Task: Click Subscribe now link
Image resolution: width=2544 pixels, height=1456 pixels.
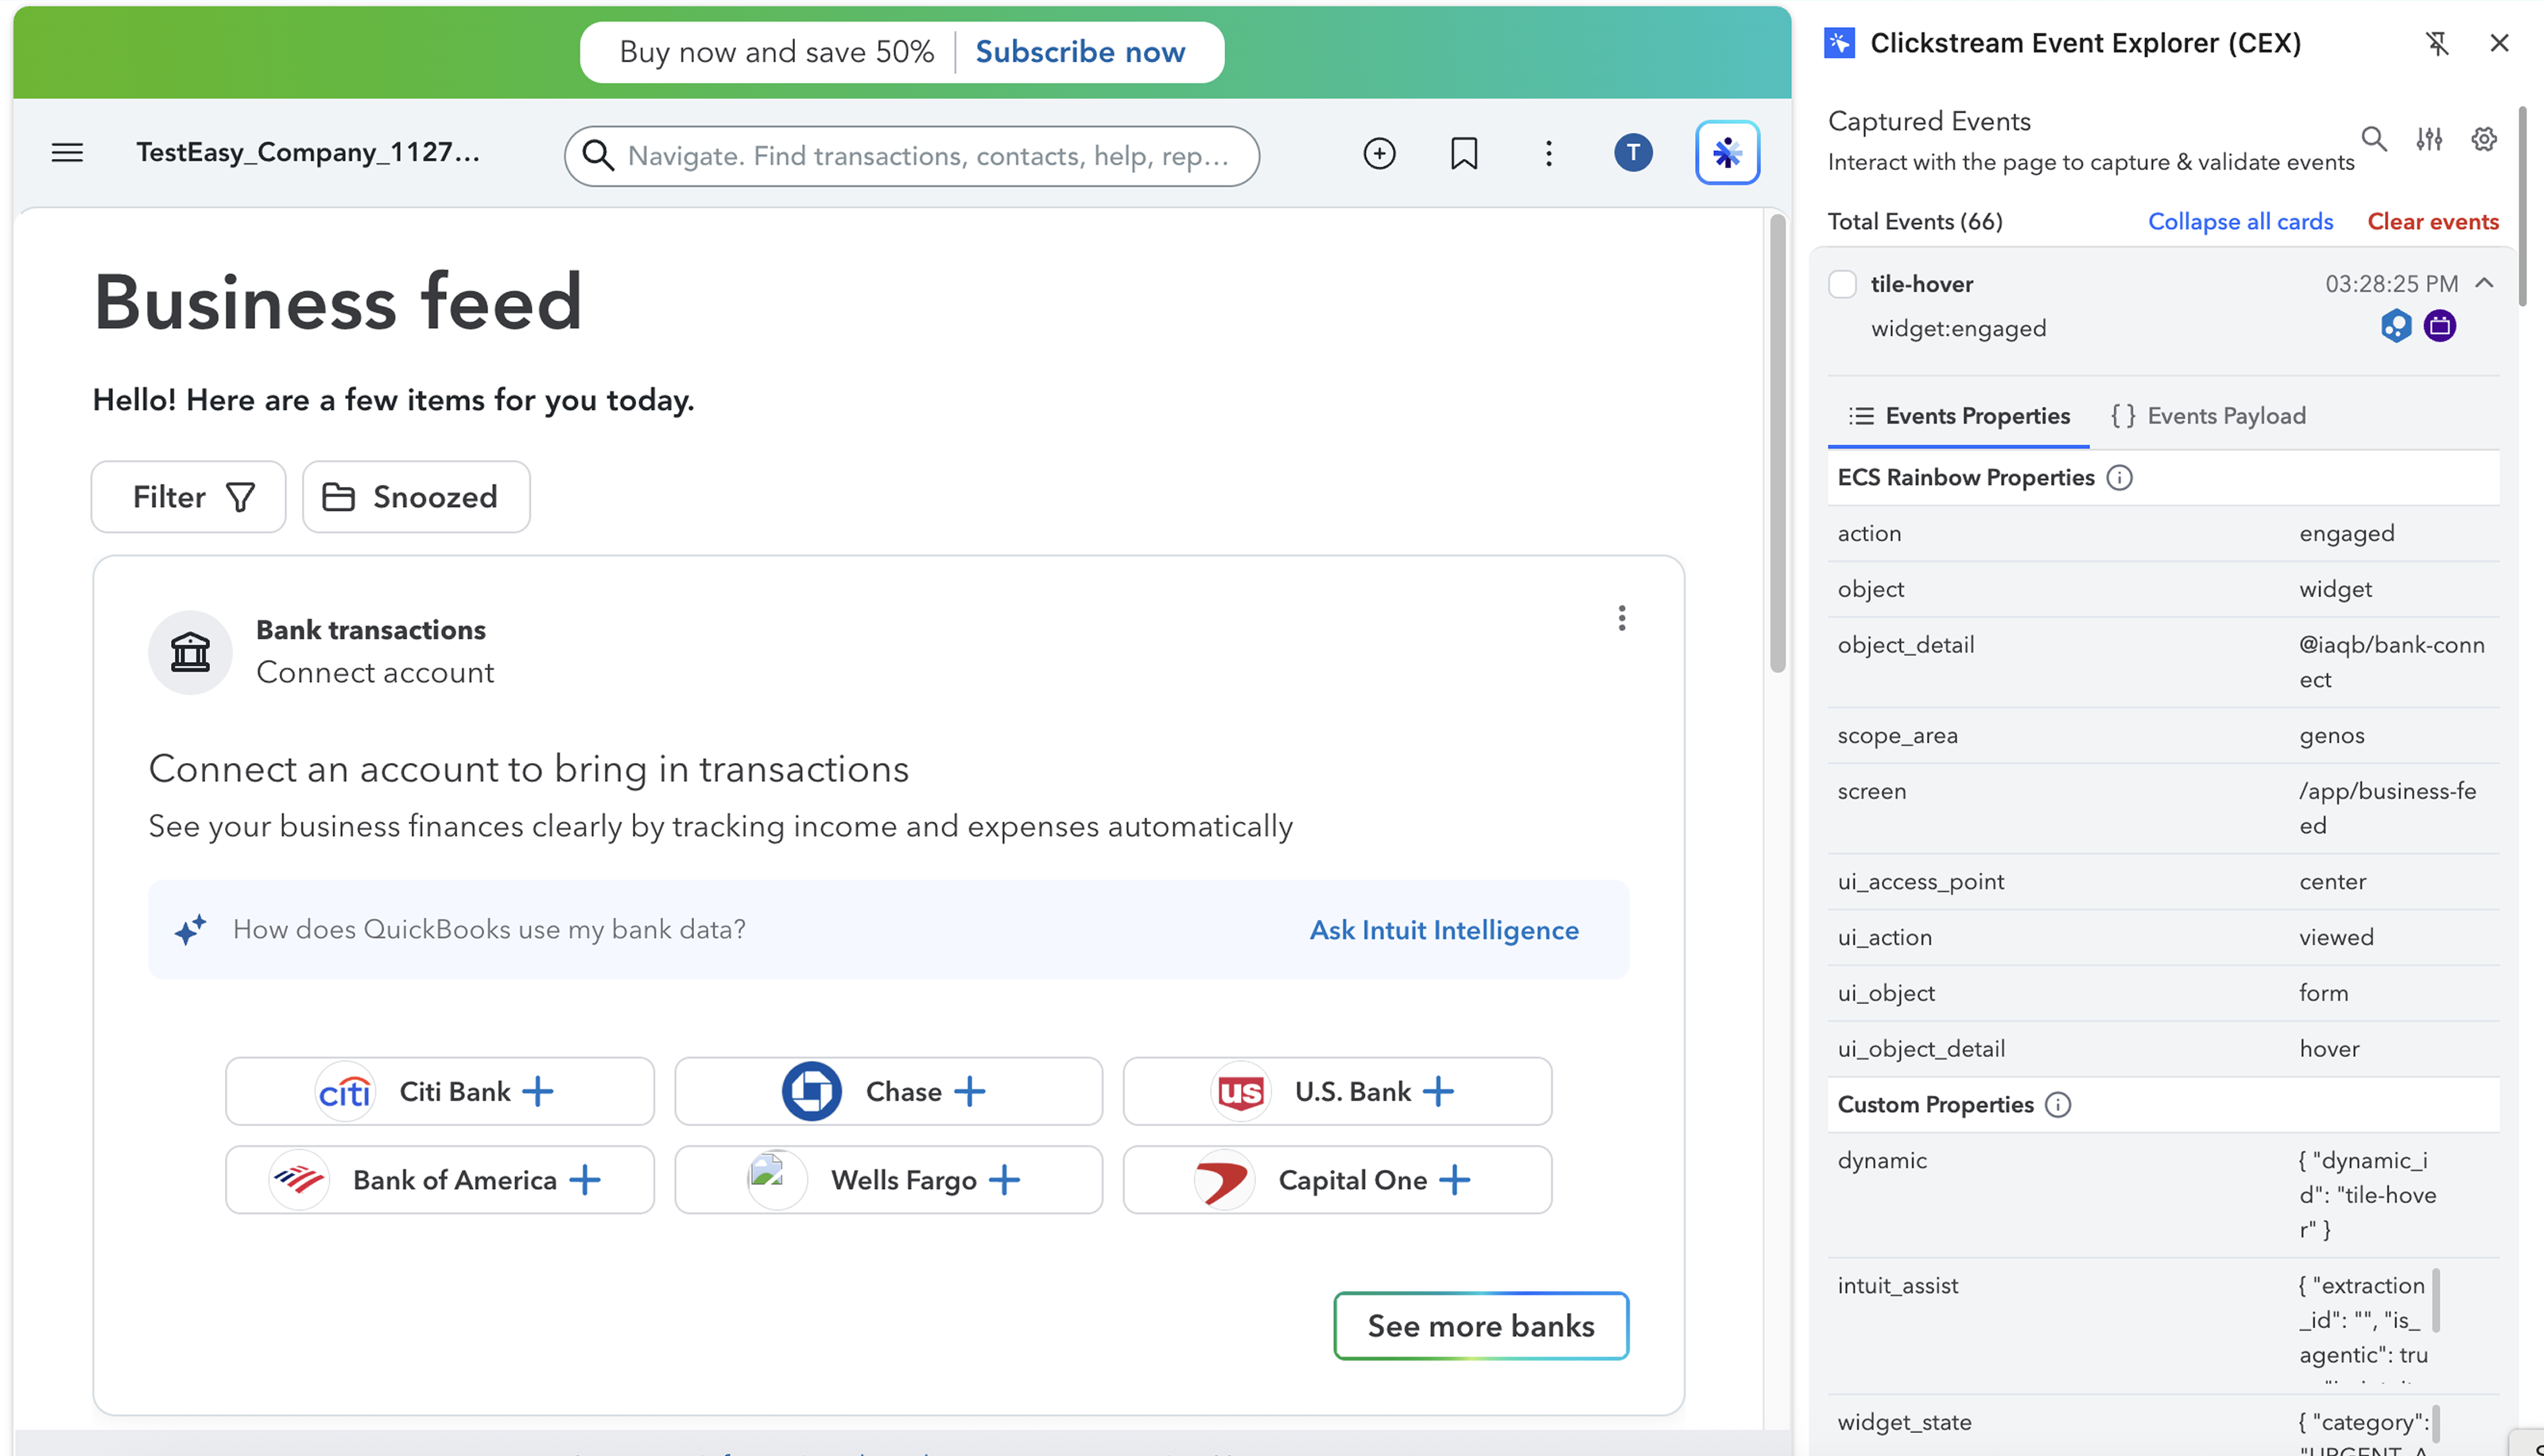Action: pyautogui.click(x=1080, y=52)
